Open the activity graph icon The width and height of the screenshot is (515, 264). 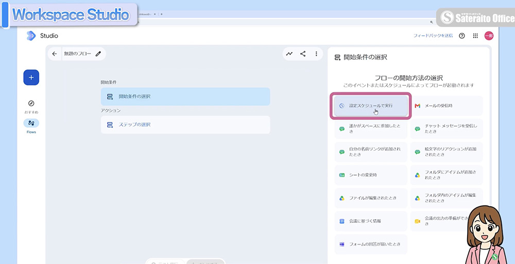tap(289, 54)
